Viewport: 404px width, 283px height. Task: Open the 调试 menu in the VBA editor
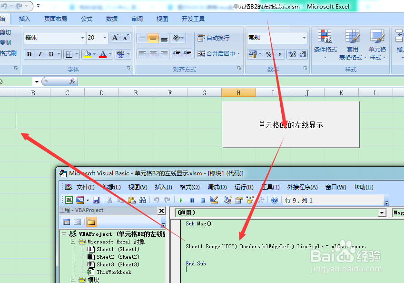point(217,187)
